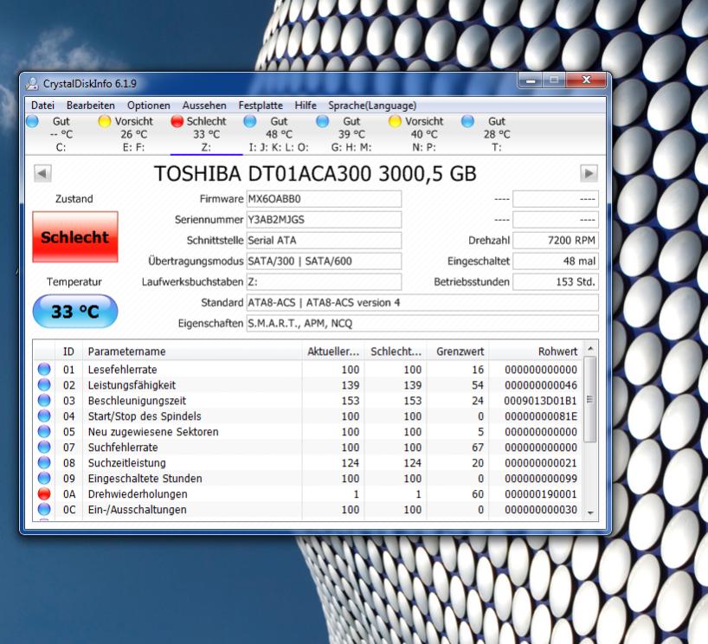
Task: Select the Eingeschaltete Stunden row
Action: click(308, 479)
